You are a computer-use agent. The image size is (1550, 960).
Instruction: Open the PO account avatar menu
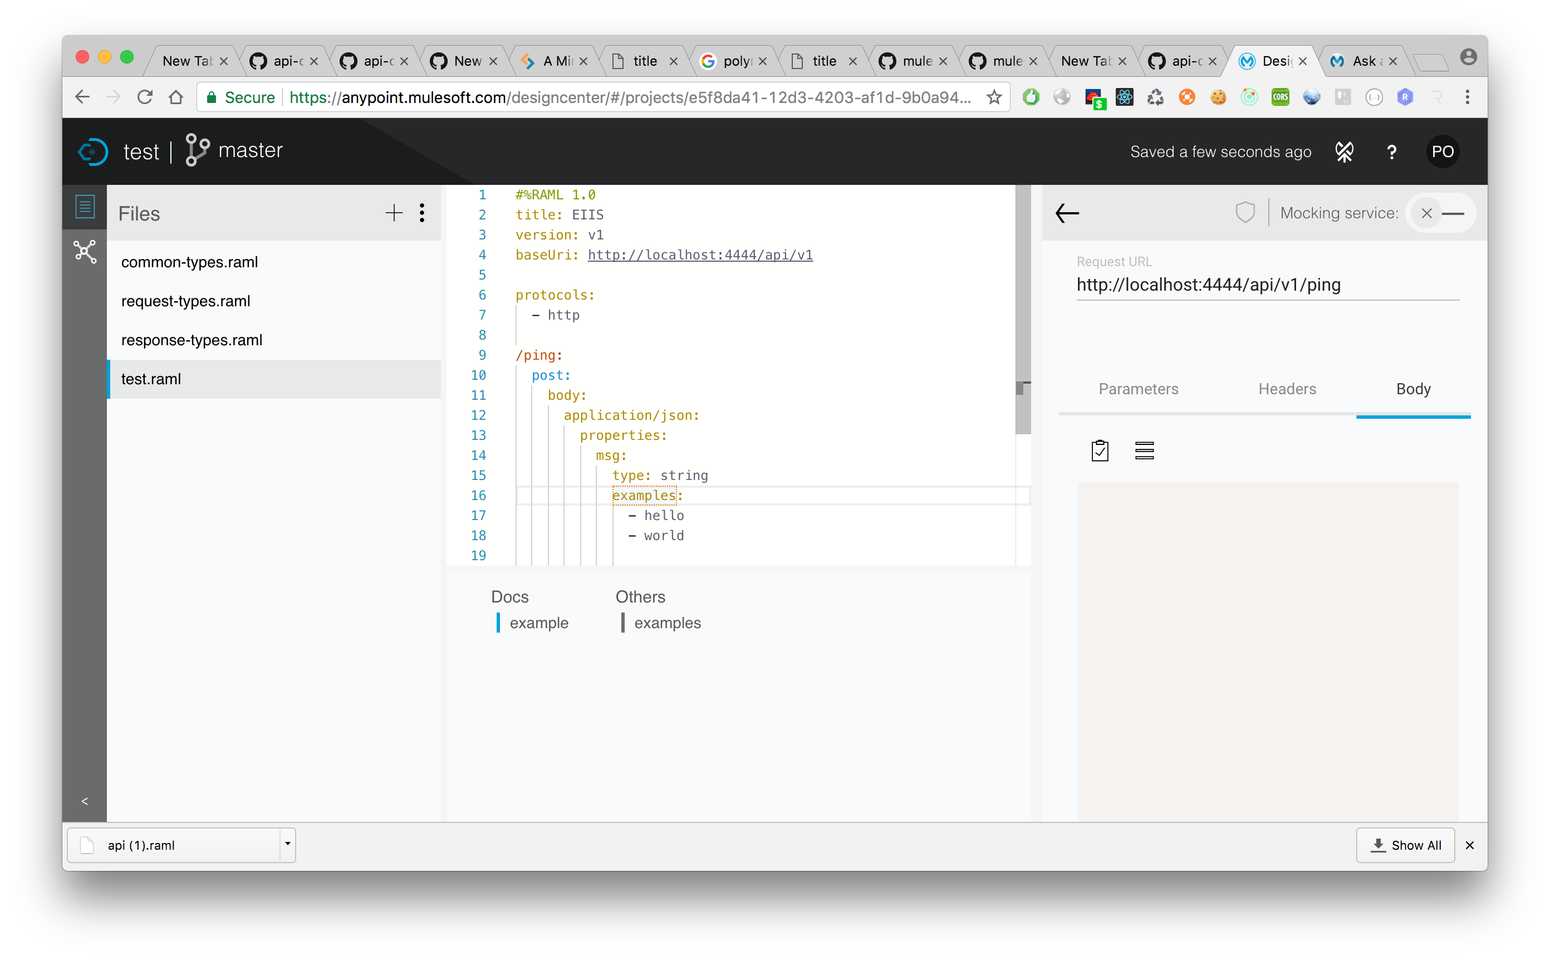coord(1442,151)
